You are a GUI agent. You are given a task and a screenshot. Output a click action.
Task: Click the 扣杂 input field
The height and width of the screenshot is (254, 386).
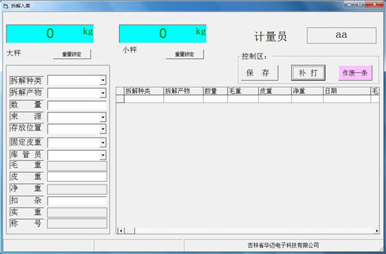(x=76, y=201)
